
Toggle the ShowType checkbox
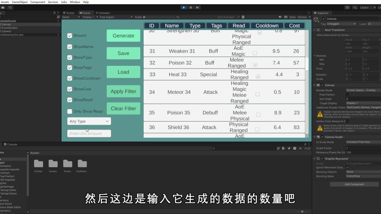coord(70,57)
